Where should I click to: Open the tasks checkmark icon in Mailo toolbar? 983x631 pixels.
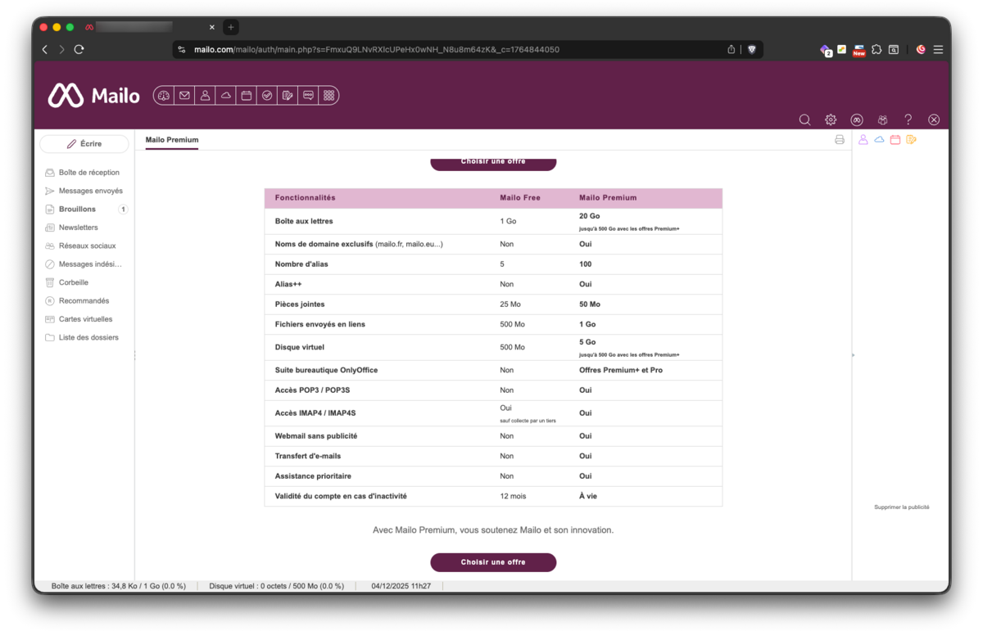point(267,96)
